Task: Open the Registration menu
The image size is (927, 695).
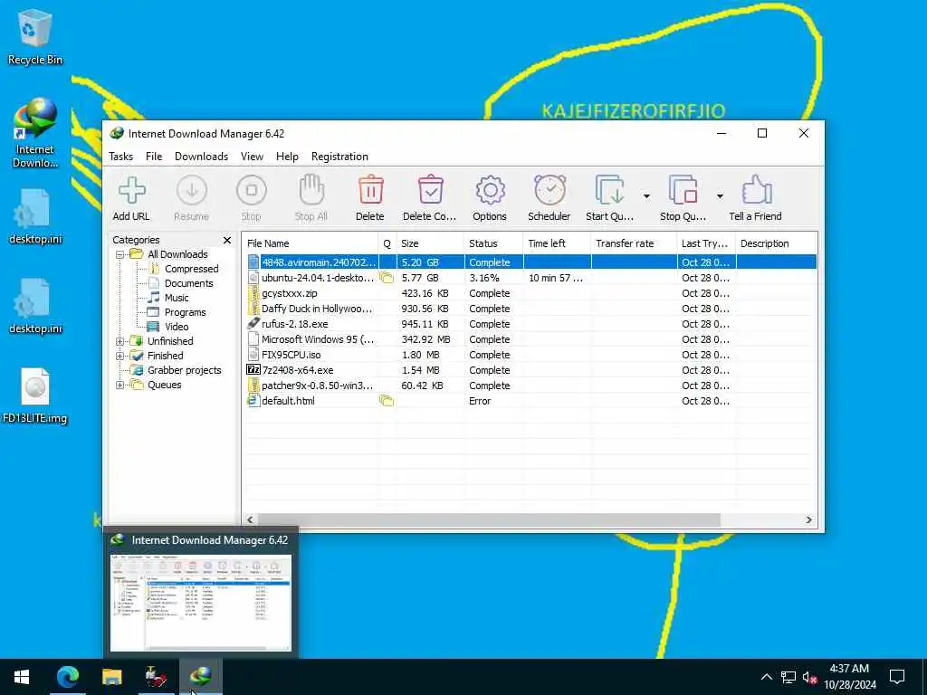Action: pos(339,157)
